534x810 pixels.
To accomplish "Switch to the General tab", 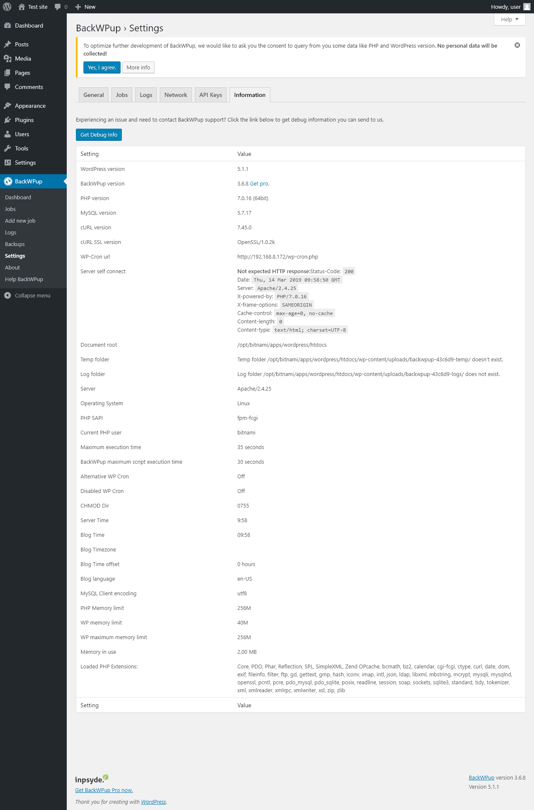I will (x=93, y=95).
